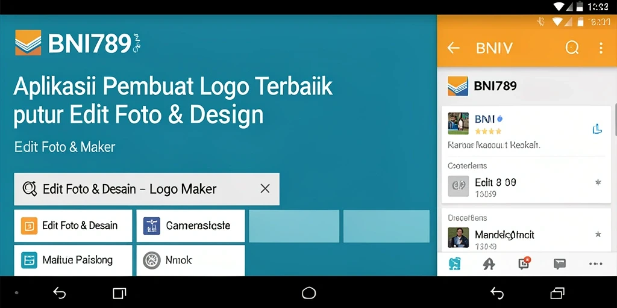Select the first teal bottom tab icon
This screenshot has height=308, width=617.
tap(455, 263)
